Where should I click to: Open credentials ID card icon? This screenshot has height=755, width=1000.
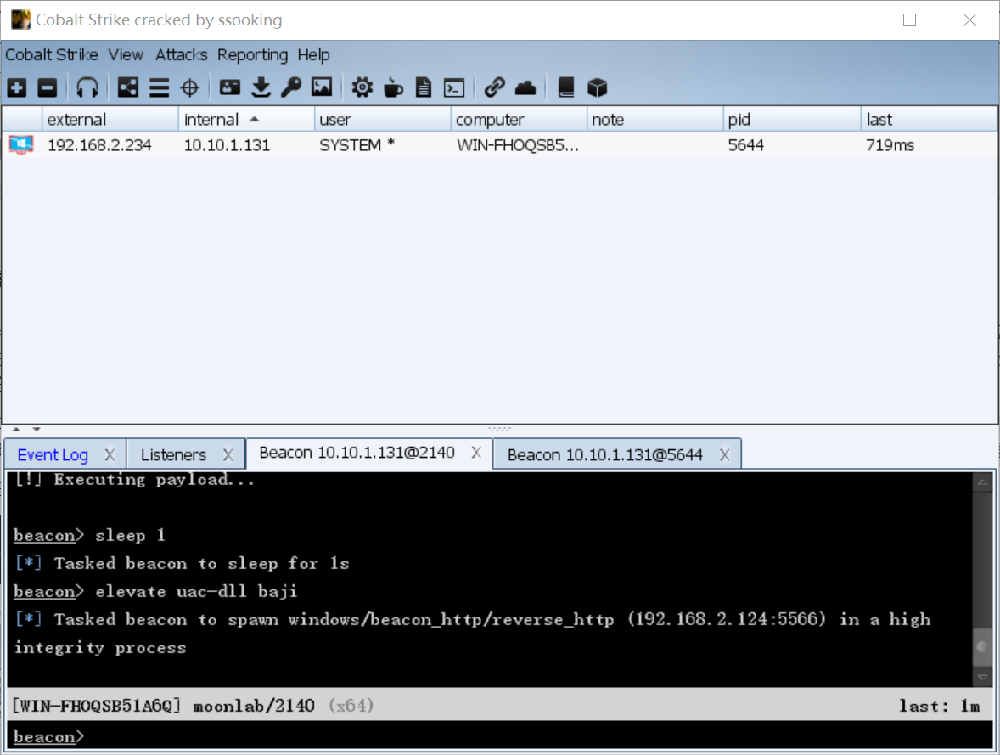(229, 87)
